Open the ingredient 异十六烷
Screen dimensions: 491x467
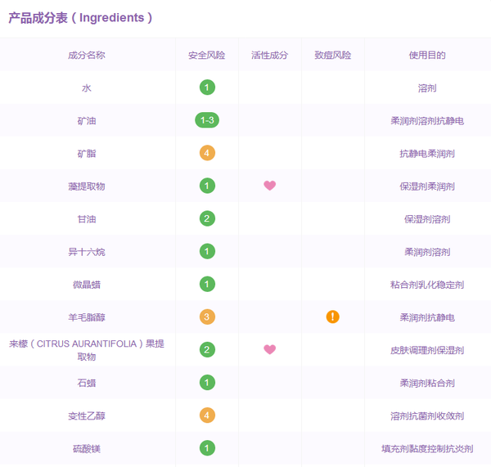click(87, 252)
